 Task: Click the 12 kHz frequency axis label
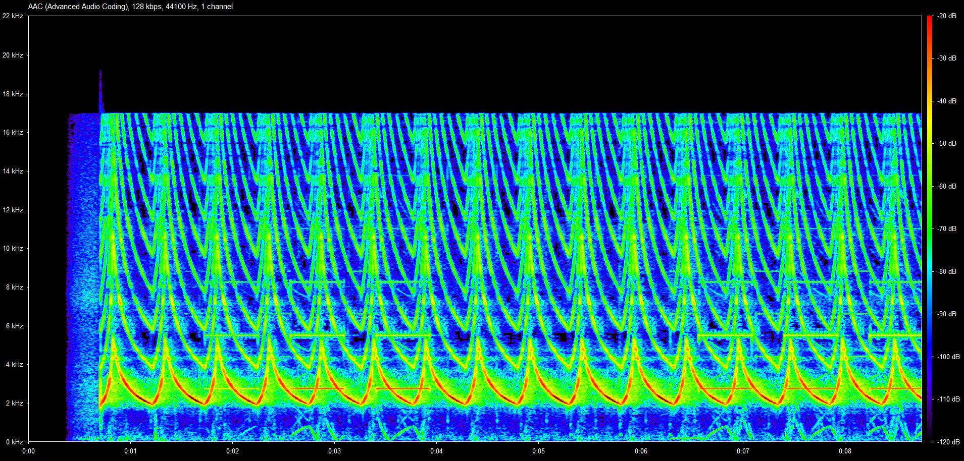(x=13, y=210)
